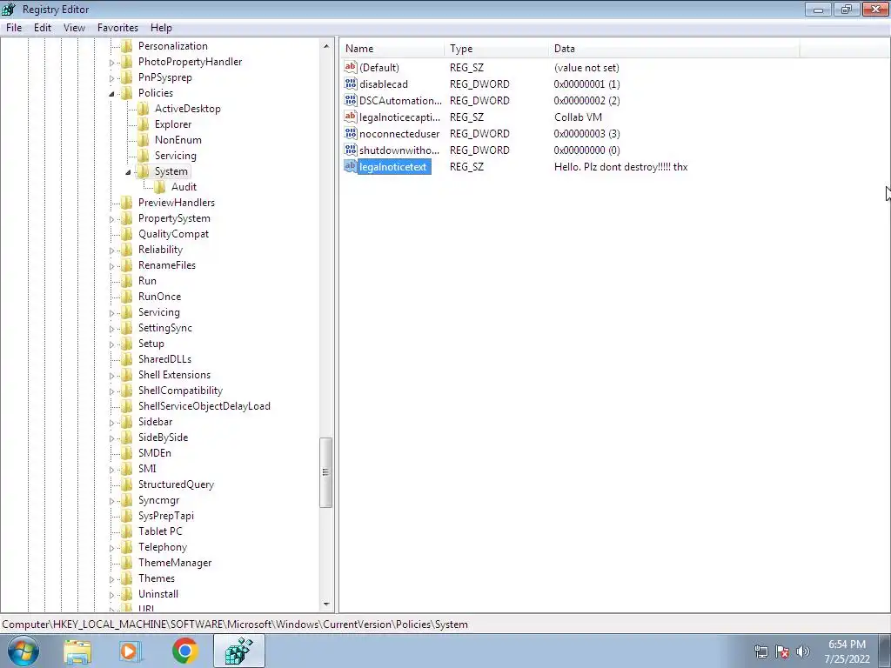Click the legalnoticetext string icon

point(351,166)
